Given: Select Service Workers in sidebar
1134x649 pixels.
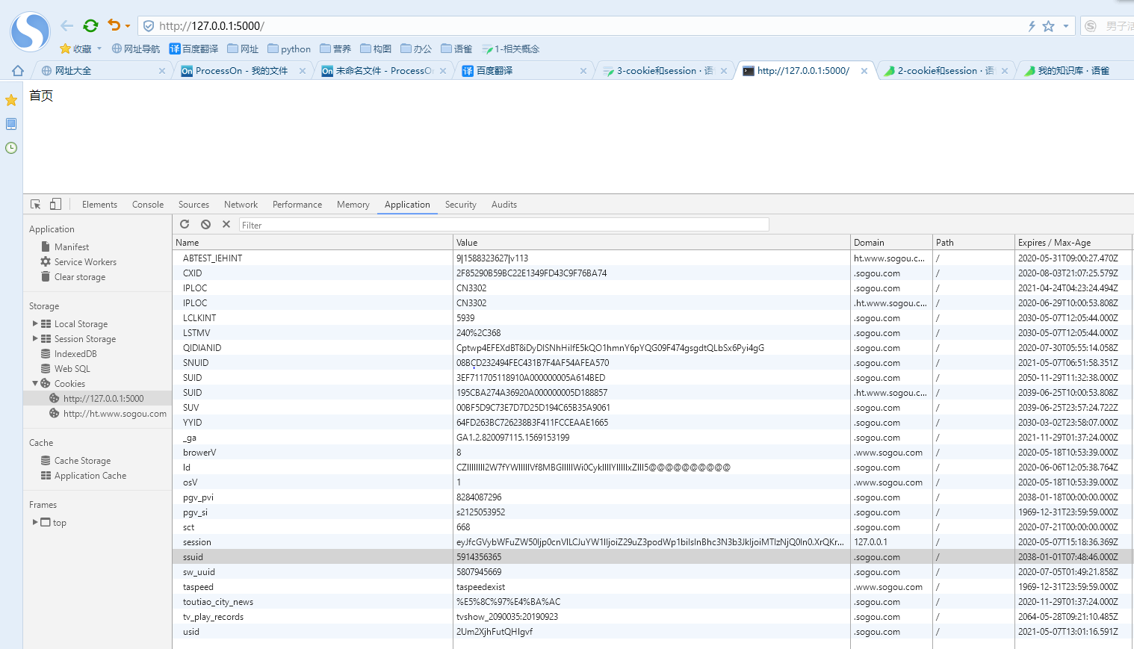Looking at the screenshot, I should coord(85,262).
